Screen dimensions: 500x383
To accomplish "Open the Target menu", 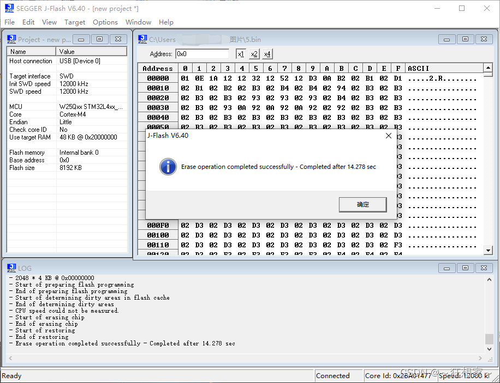I will click(x=75, y=22).
